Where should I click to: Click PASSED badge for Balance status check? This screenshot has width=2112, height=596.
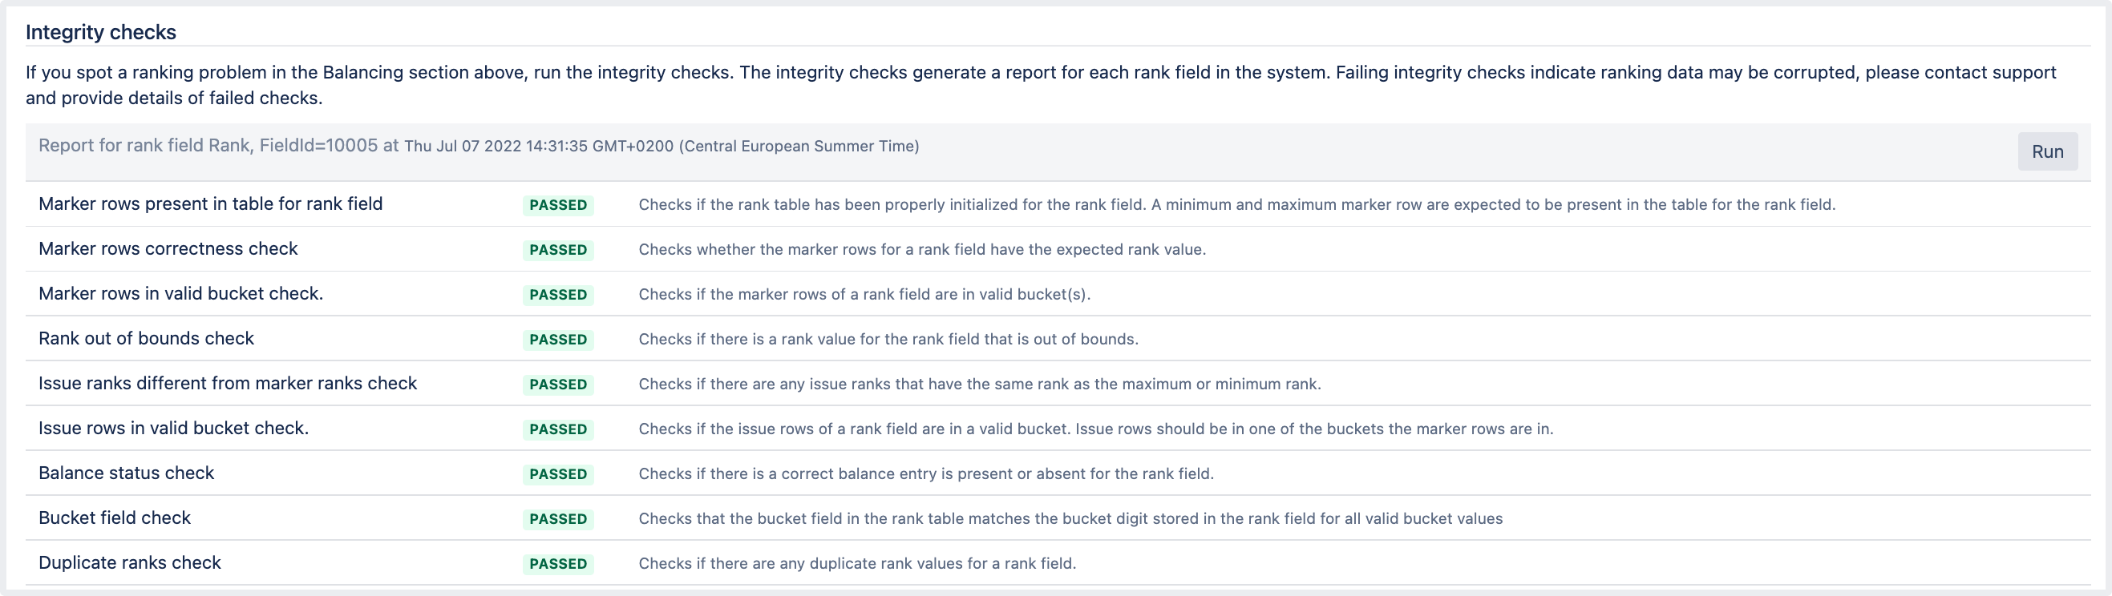[x=557, y=474]
